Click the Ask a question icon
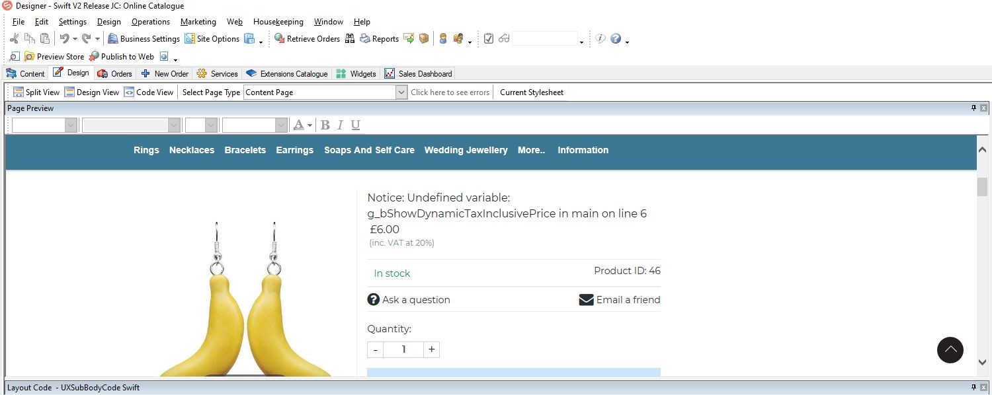The width and height of the screenshot is (992, 395). point(374,300)
